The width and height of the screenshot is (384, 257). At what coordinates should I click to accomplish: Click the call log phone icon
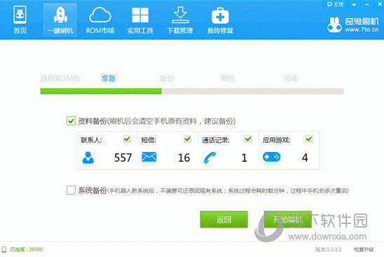pyautogui.click(x=210, y=158)
